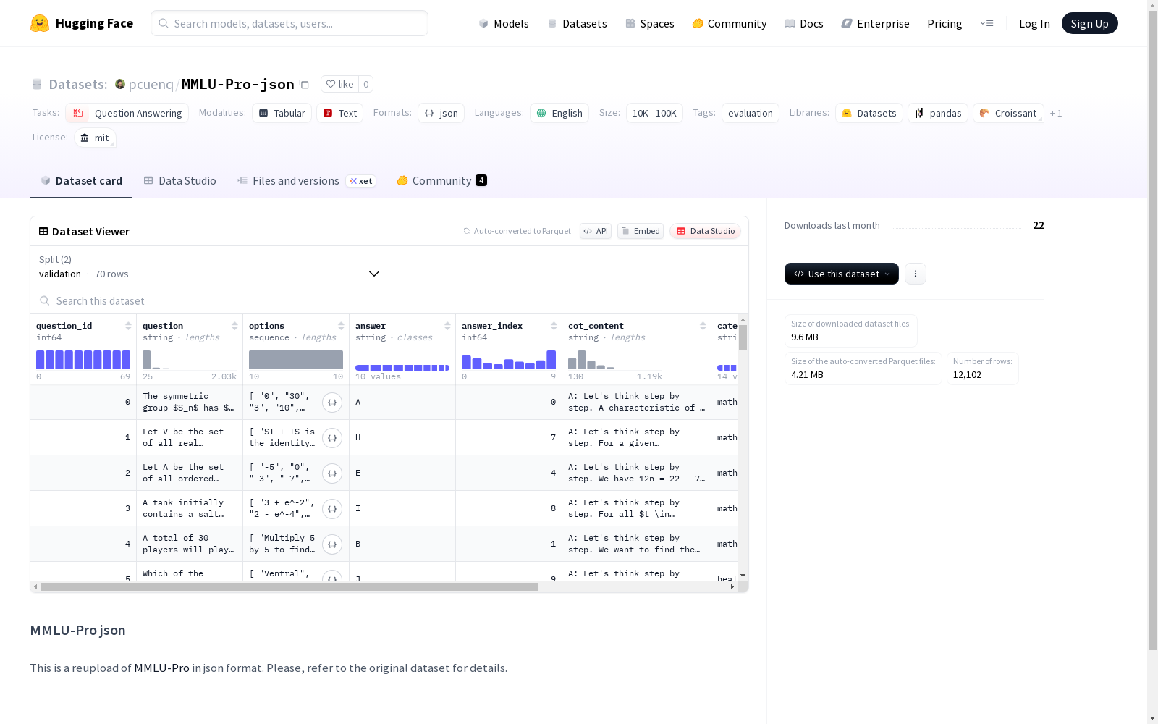Screen dimensions: 1158x724
Task: Sort by the cot_content column arrows
Action: [x=703, y=326]
